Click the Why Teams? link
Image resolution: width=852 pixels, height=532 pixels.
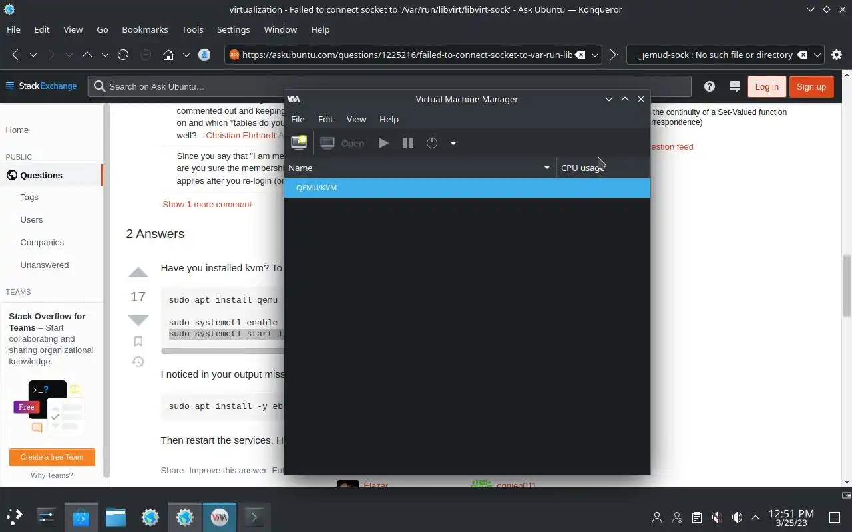pos(52,475)
